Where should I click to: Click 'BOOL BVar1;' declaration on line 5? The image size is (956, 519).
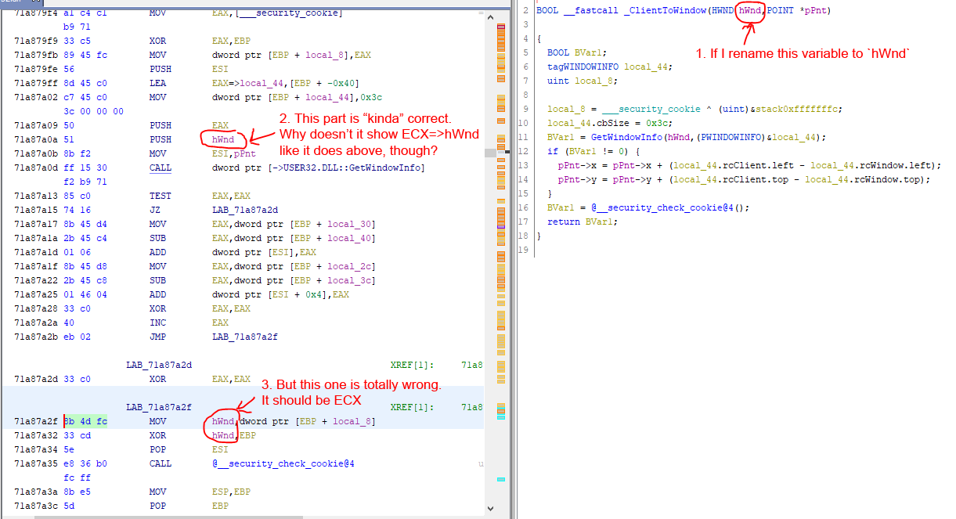577,52
